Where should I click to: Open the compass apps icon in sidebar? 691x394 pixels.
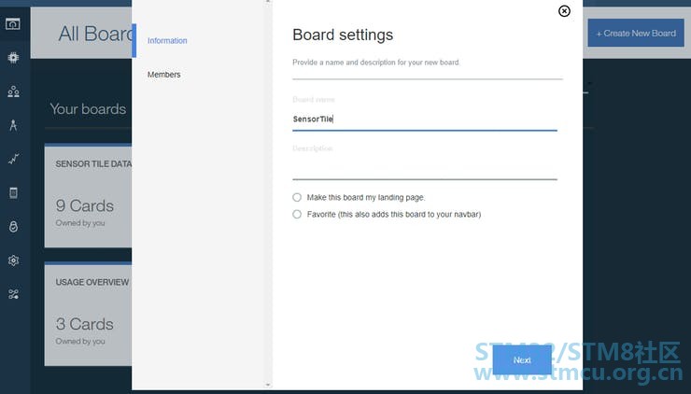(x=13, y=125)
